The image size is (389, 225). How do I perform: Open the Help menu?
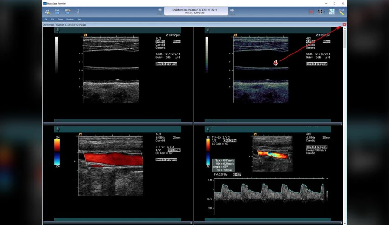(x=80, y=20)
